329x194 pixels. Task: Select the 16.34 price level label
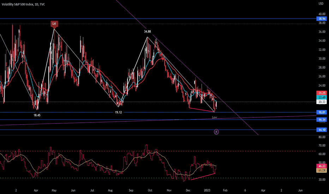tap(322, 120)
